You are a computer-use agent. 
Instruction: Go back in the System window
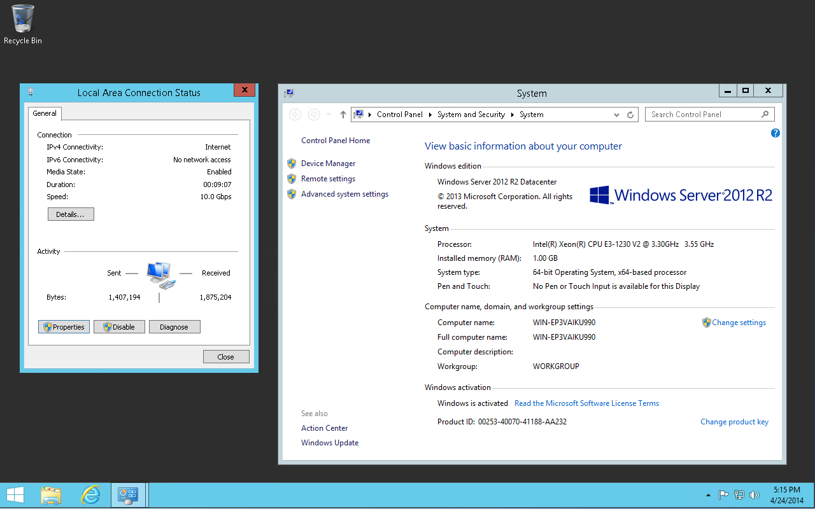pos(295,115)
